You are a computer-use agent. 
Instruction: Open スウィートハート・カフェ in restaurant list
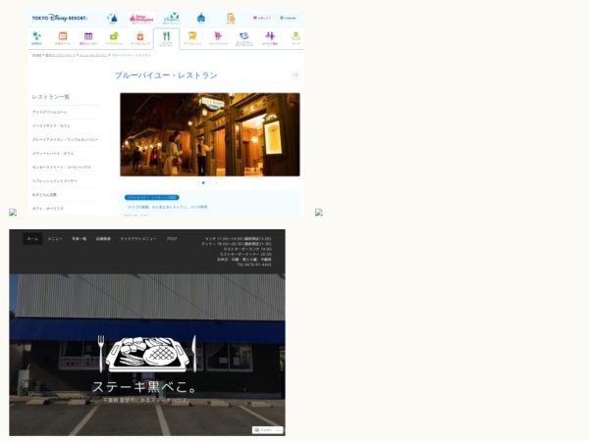coord(53,154)
